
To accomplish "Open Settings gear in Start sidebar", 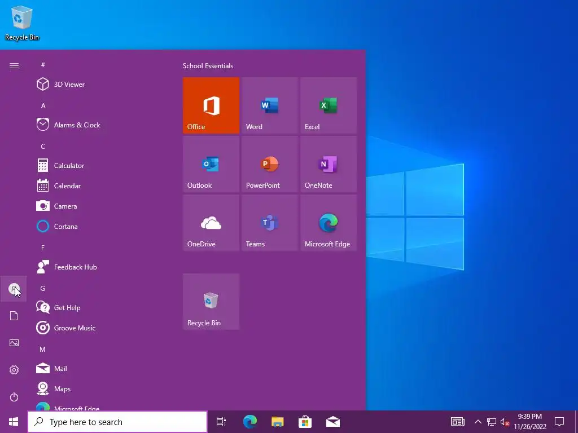I will [x=14, y=370].
